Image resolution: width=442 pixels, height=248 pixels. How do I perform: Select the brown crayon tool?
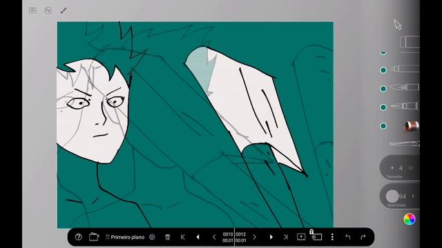[x=412, y=126]
